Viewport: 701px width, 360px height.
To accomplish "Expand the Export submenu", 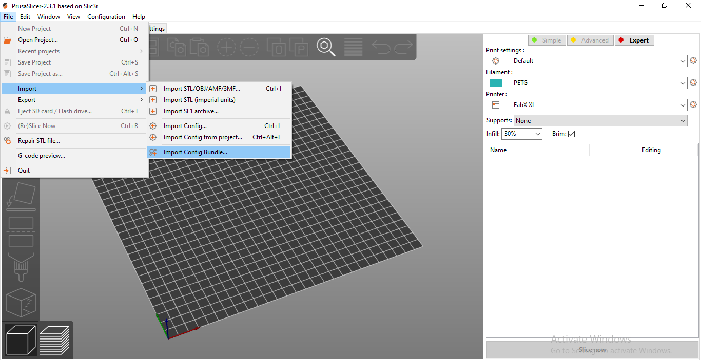I will (x=75, y=100).
